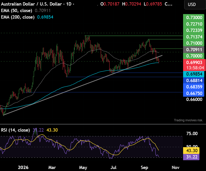Click the RSI average 43.30 in legend

click(x=52, y=130)
